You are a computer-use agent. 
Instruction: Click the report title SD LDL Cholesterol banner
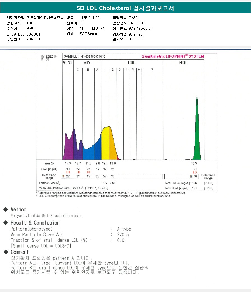(125, 8)
